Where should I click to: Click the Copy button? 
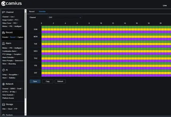tap(48, 81)
